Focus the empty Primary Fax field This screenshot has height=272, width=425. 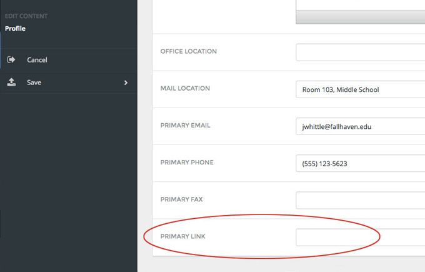tap(360, 200)
